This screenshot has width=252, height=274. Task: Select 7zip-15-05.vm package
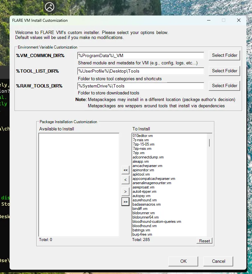(x=144, y=144)
